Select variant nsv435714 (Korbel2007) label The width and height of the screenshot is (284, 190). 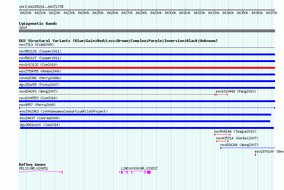pos(237,138)
